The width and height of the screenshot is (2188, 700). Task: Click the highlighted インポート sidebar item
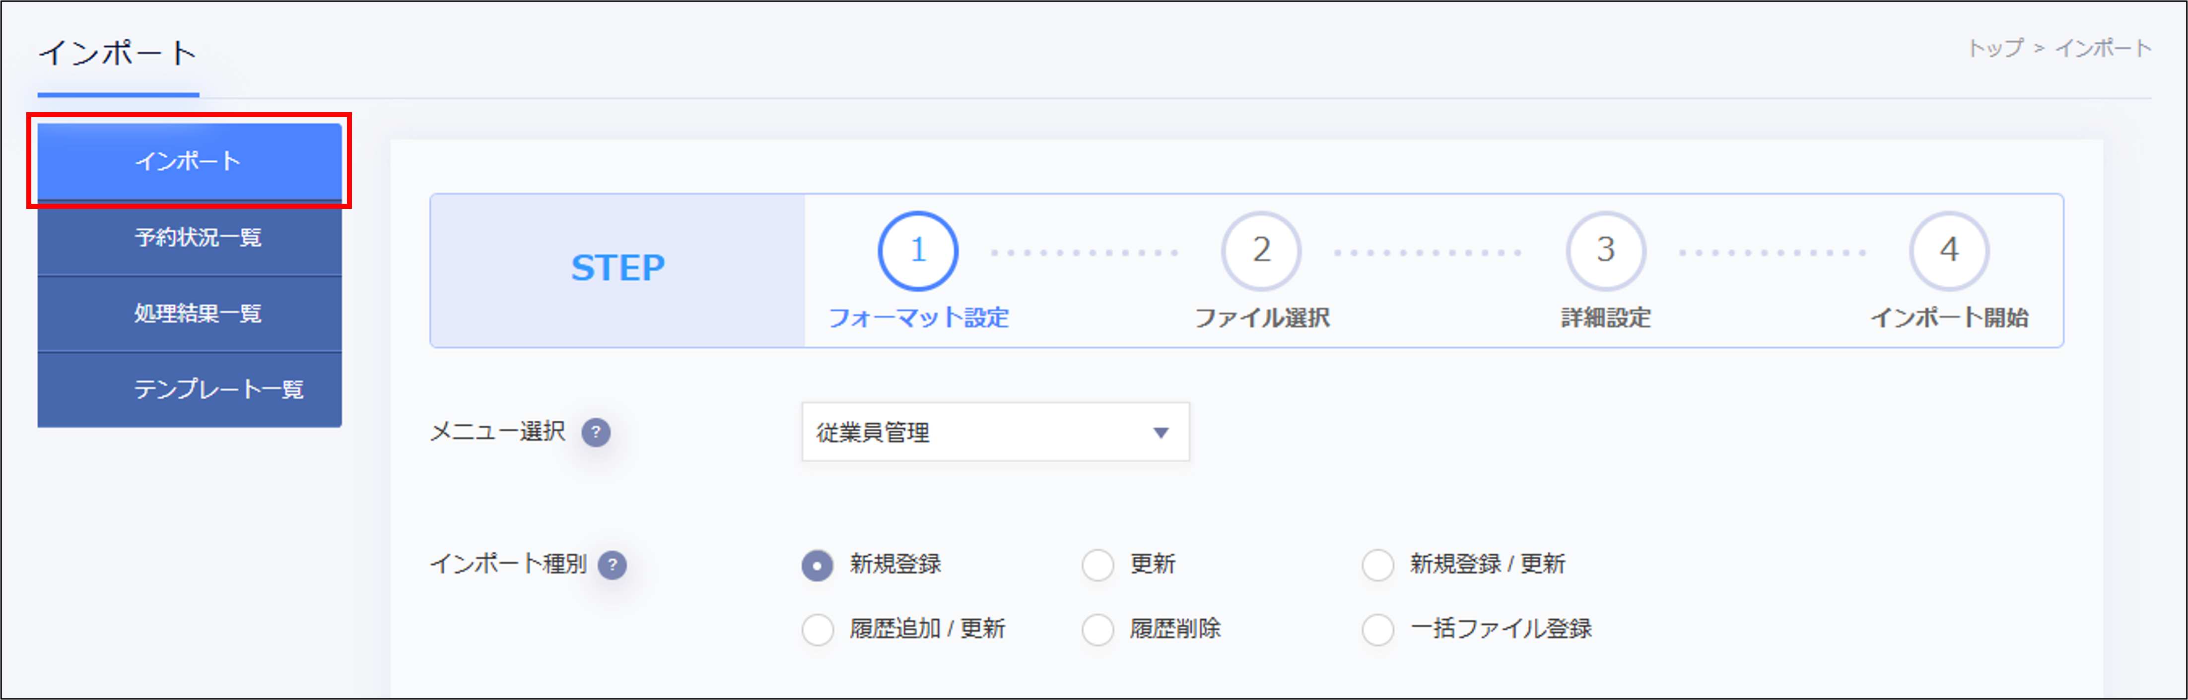(x=189, y=161)
